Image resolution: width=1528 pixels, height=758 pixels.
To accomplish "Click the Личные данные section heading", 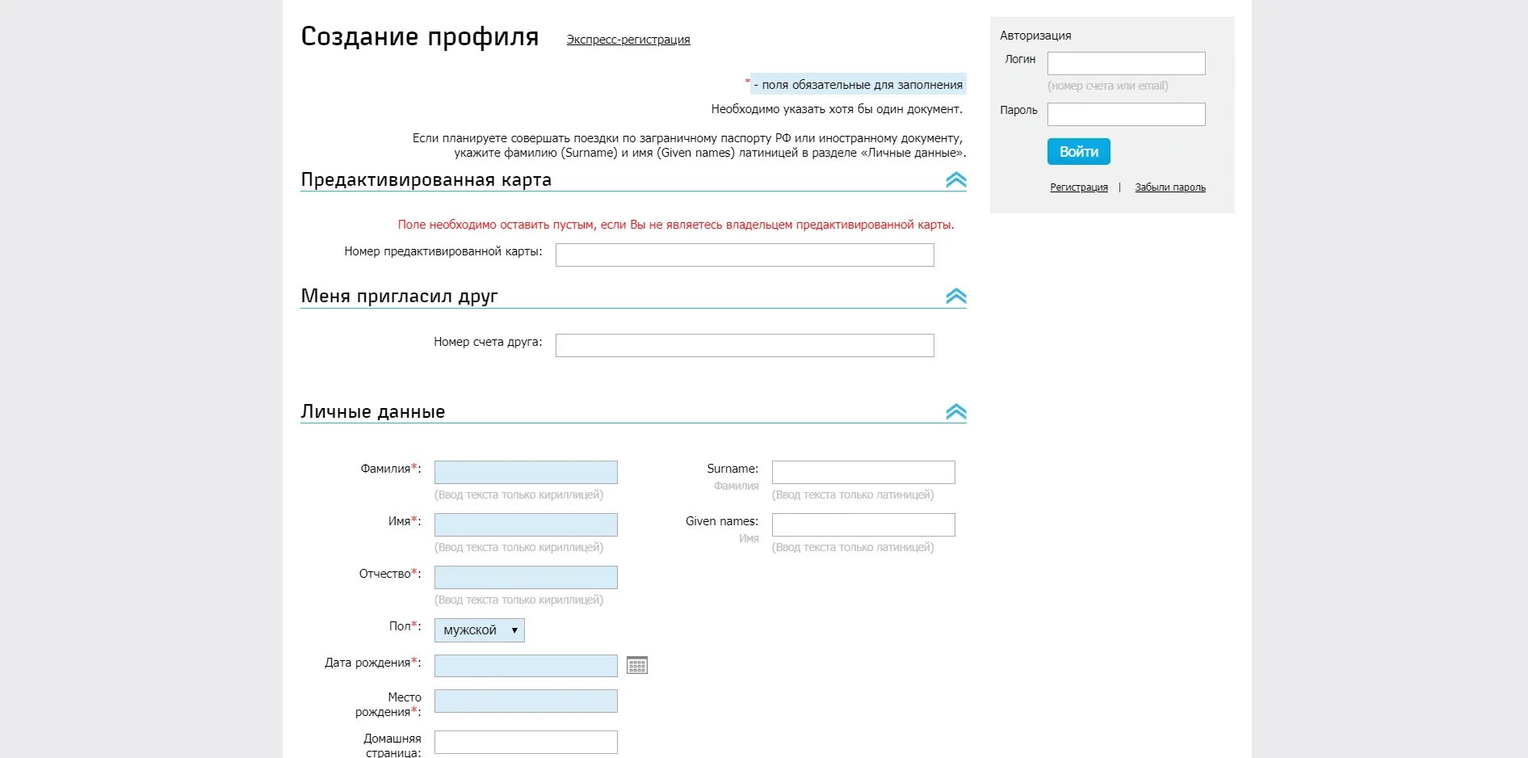I will click(x=373, y=411).
